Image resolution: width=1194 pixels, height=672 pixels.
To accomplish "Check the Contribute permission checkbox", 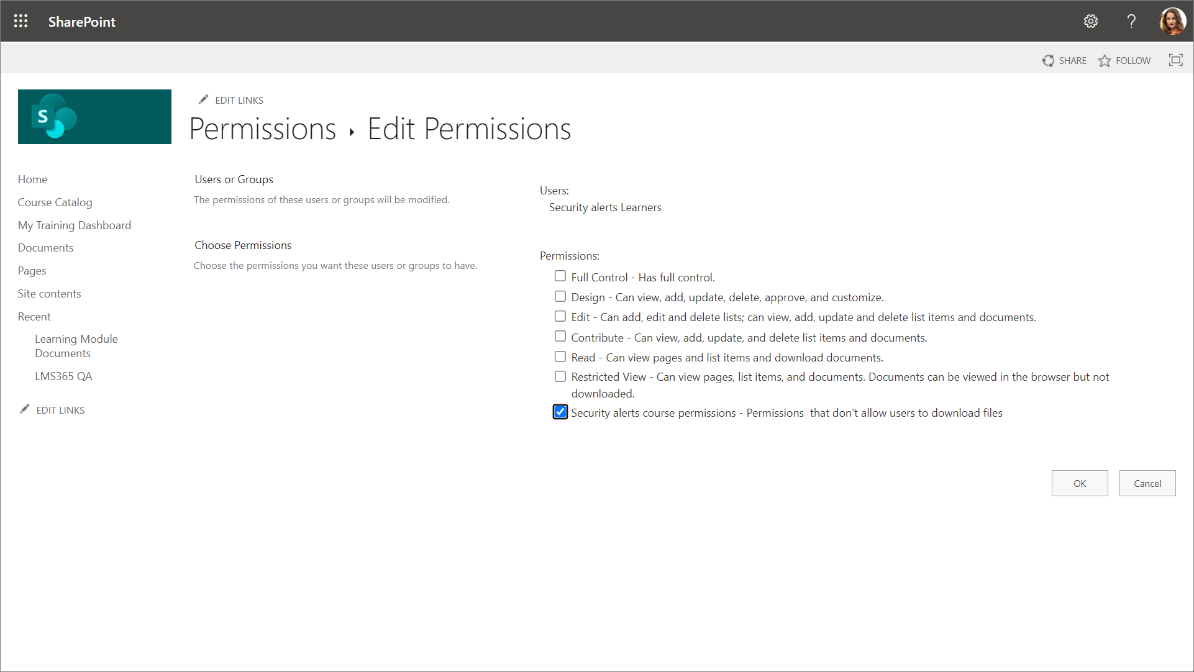I will [560, 337].
